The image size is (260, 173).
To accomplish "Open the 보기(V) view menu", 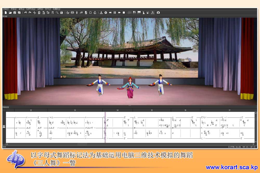I will click(48, 9).
